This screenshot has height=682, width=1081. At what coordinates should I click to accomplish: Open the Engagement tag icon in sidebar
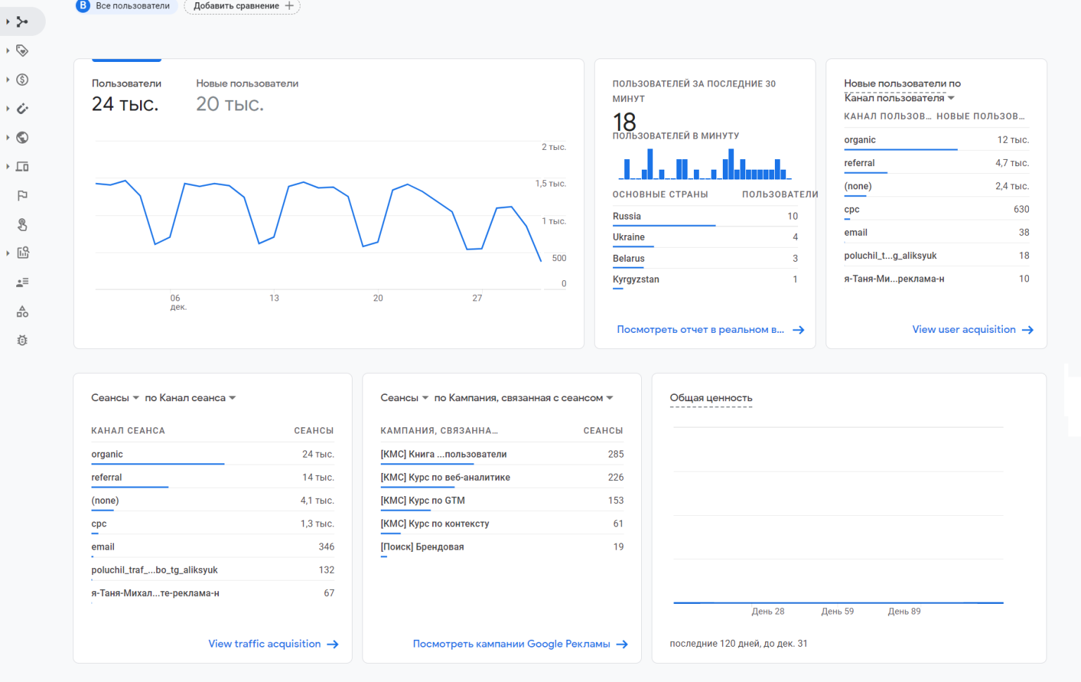tap(23, 51)
